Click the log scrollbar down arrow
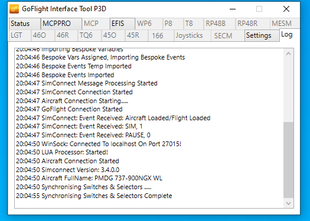This screenshot has width=310, height=221. click(289, 203)
